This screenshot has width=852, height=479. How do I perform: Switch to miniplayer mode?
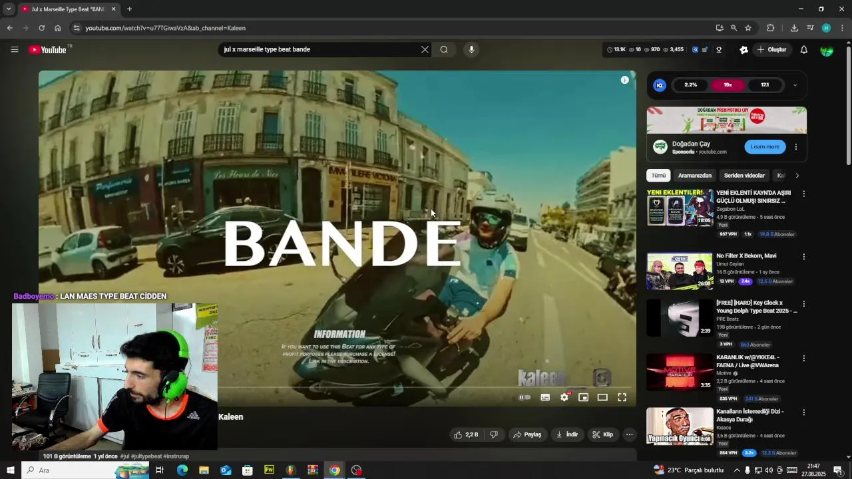[583, 397]
